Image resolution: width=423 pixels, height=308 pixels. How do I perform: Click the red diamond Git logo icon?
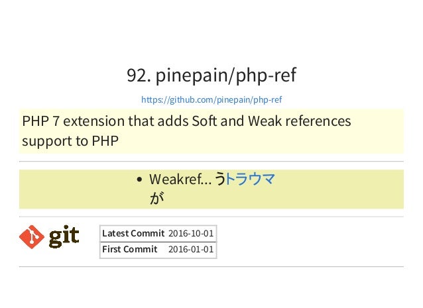(x=32, y=237)
